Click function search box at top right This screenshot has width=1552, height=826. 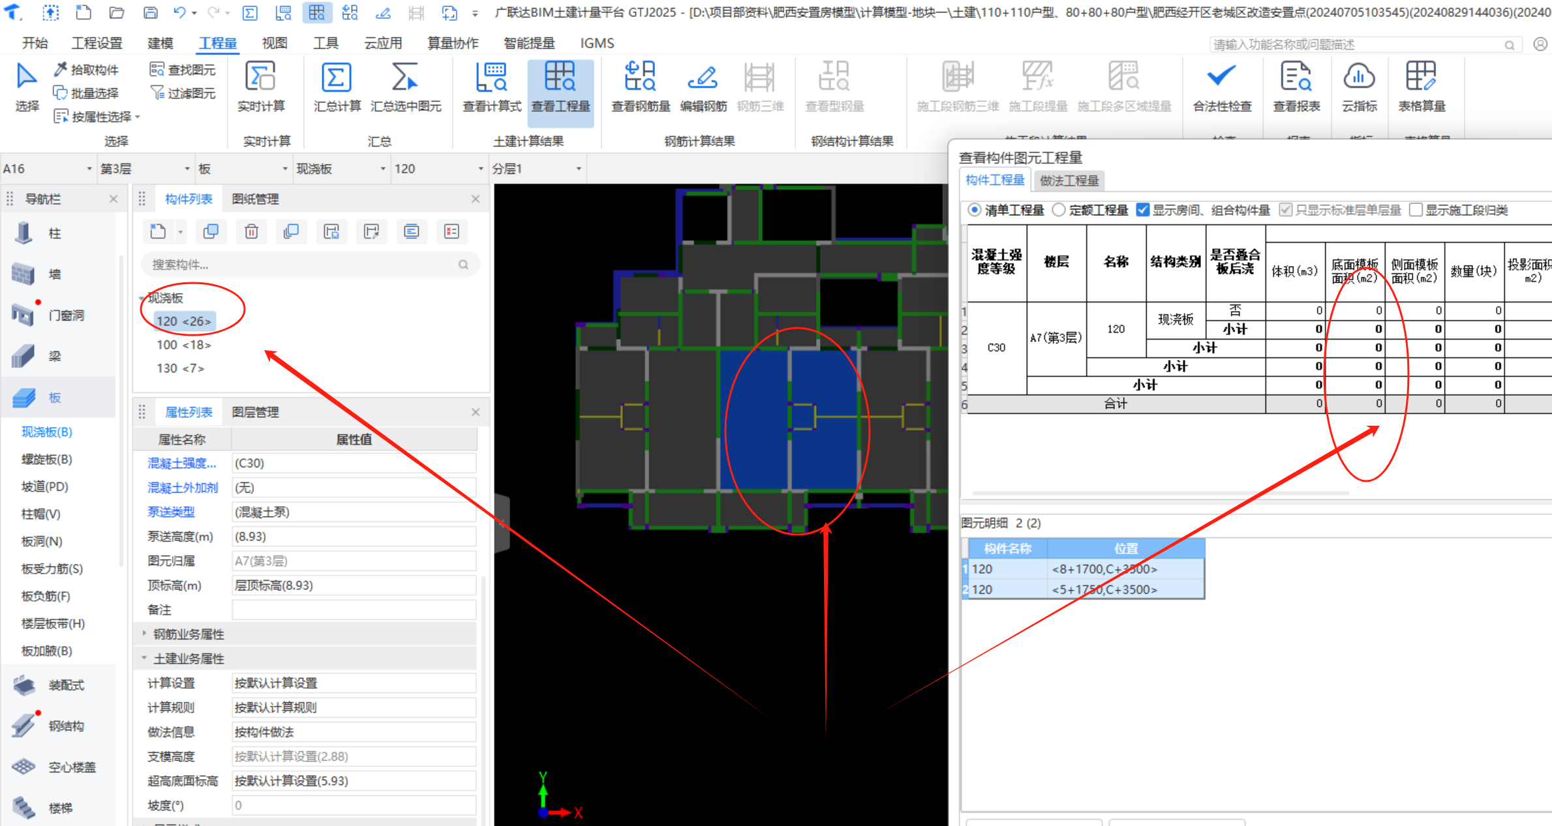(1365, 44)
